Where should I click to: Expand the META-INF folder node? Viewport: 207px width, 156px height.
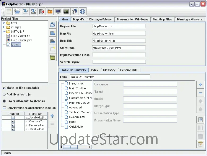pos(4,31)
